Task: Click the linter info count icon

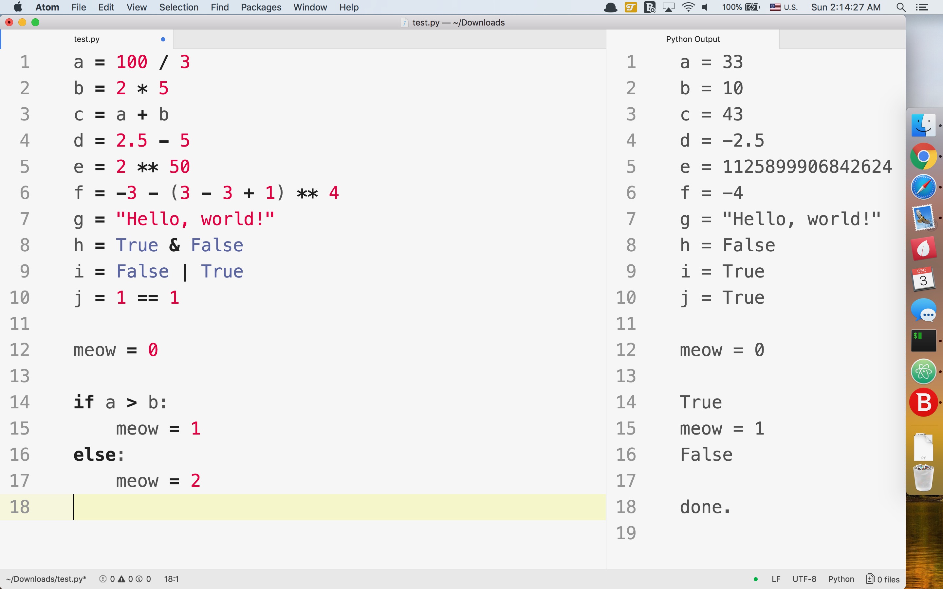Action: tap(139, 579)
